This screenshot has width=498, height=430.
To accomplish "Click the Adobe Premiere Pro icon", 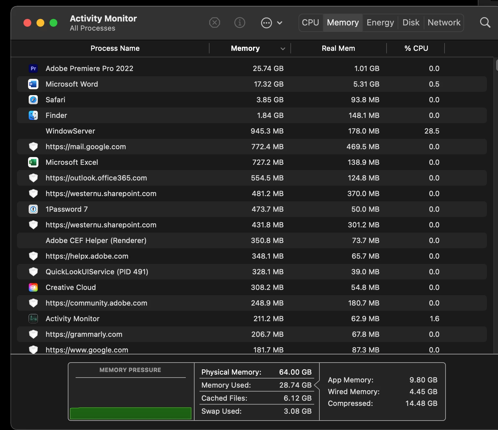I will (x=33, y=68).
